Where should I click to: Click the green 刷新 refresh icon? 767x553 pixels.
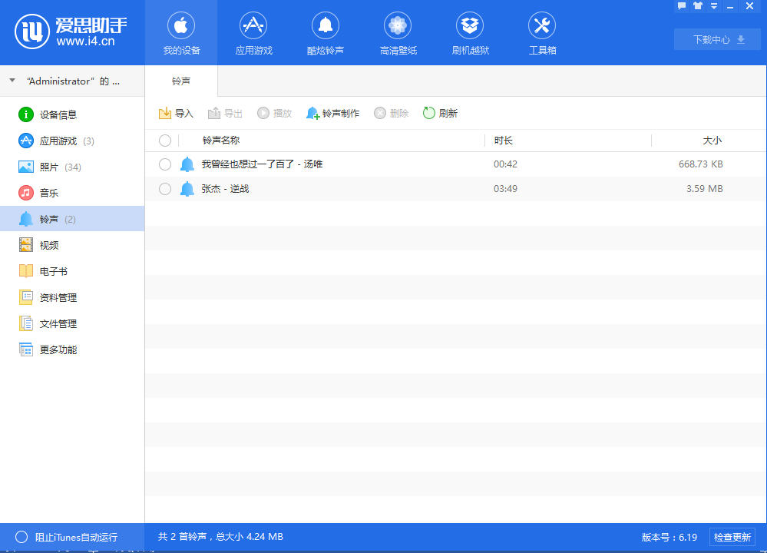click(429, 114)
